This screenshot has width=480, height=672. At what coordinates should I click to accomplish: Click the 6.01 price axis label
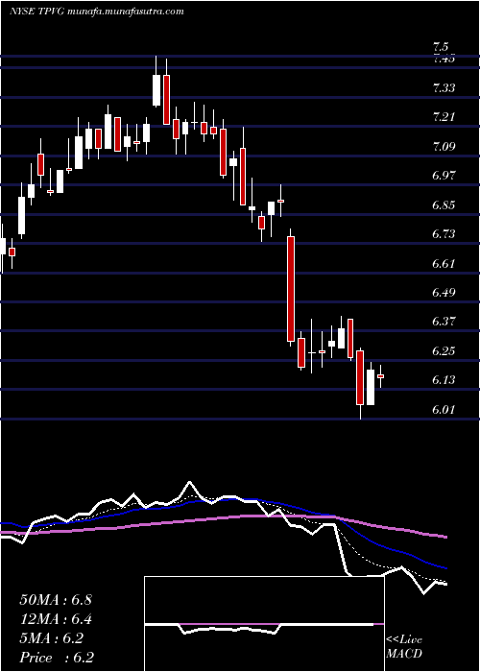coord(444,410)
